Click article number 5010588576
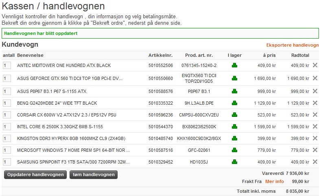 [161, 91]
